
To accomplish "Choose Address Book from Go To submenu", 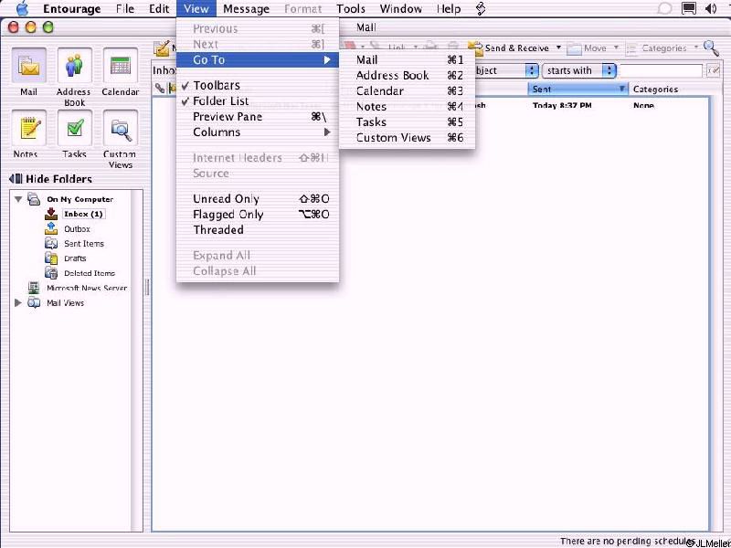I will pyautogui.click(x=407, y=75).
